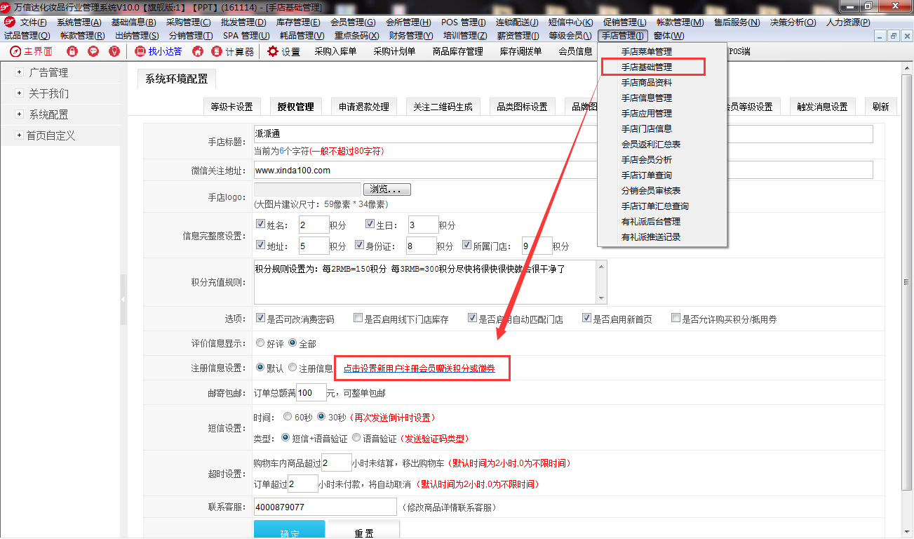Click the red lock icon in toolbar

(x=72, y=51)
